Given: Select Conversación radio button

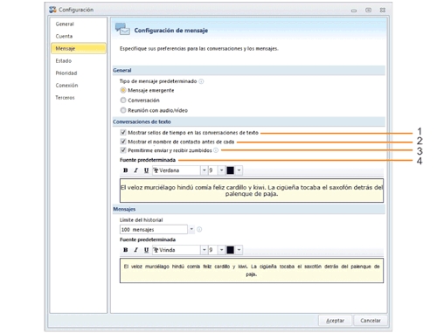Looking at the screenshot, I should pyautogui.click(x=123, y=101).
